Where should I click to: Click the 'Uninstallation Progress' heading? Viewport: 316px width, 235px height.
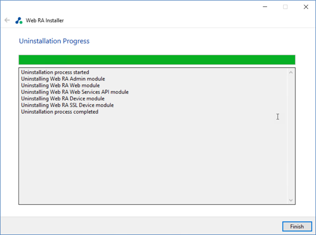(54, 41)
